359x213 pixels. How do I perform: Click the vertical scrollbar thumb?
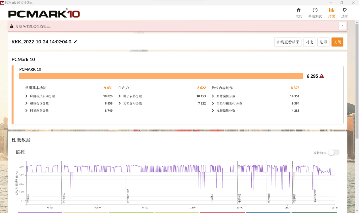click(357, 80)
